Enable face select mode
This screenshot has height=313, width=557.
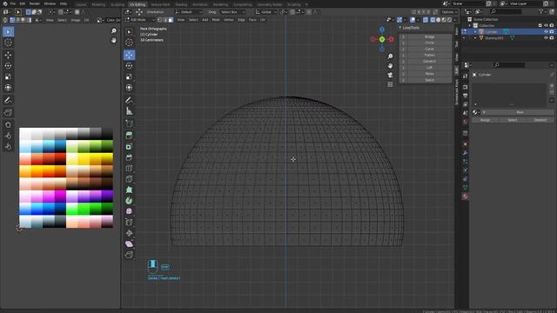coord(171,20)
